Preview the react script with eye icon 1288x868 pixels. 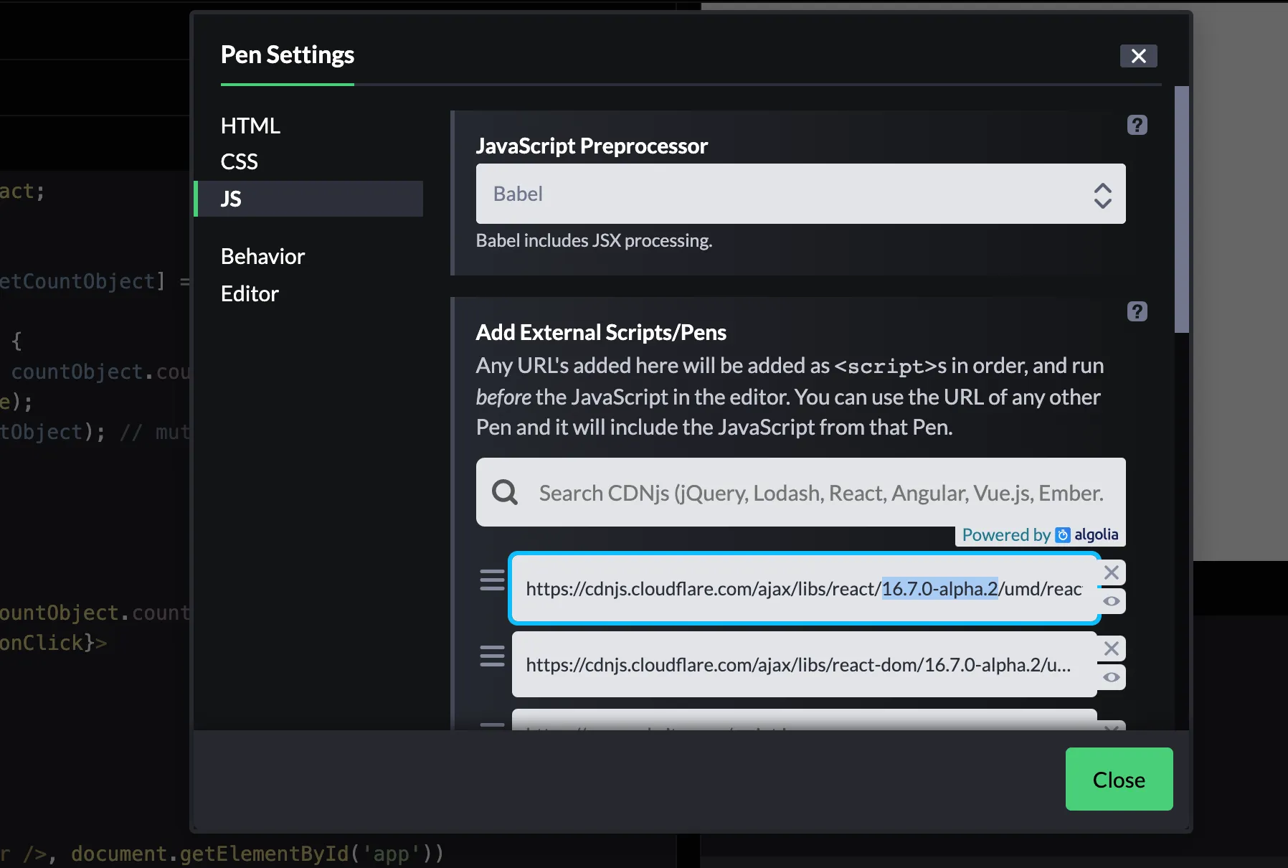(1112, 601)
